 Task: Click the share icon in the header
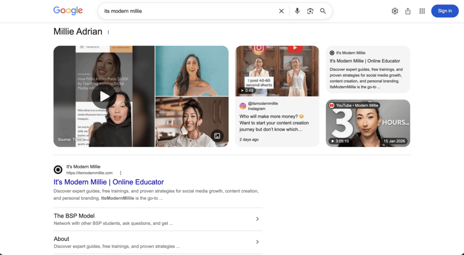pyautogui.click(x=408, y=11)
